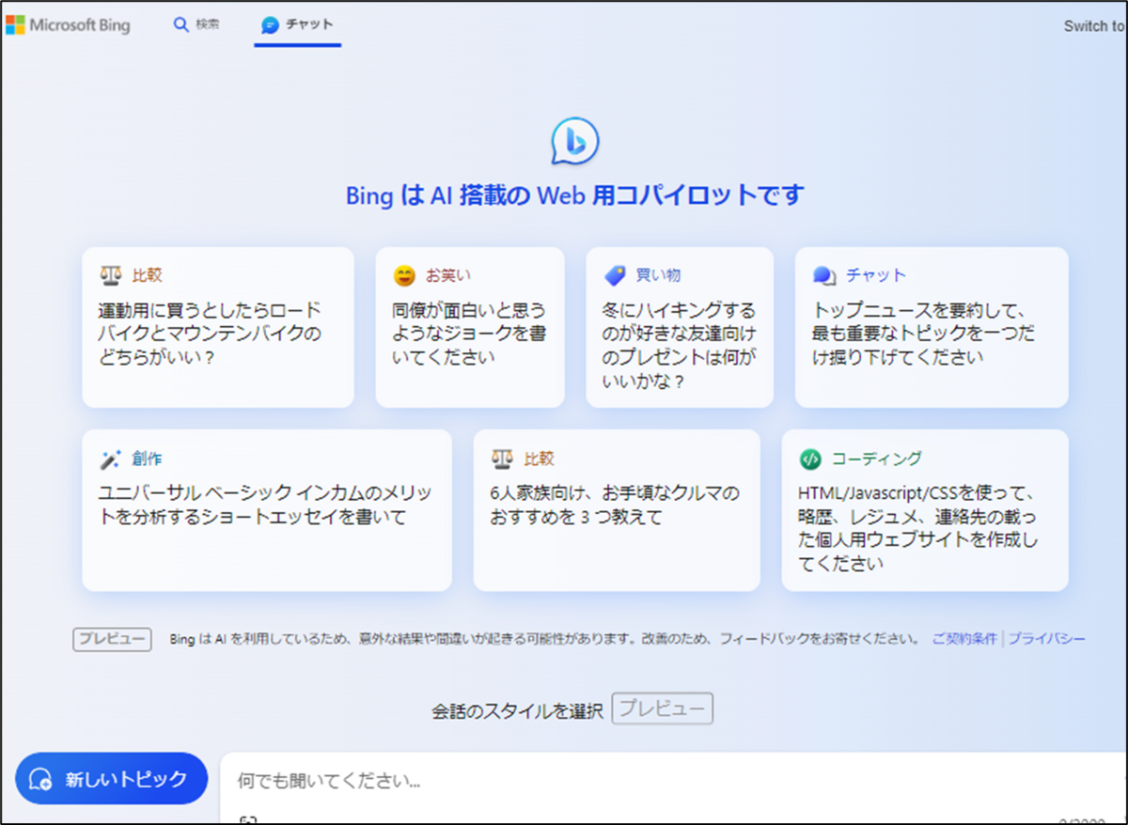Click the scales icon on family car card
The image size is (1128, 825).
pyautogui.click(x=502, y=459)
